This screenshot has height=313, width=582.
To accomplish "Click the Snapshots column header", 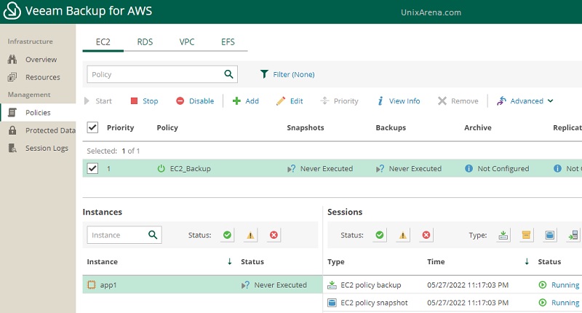I will tap(306, 127).
